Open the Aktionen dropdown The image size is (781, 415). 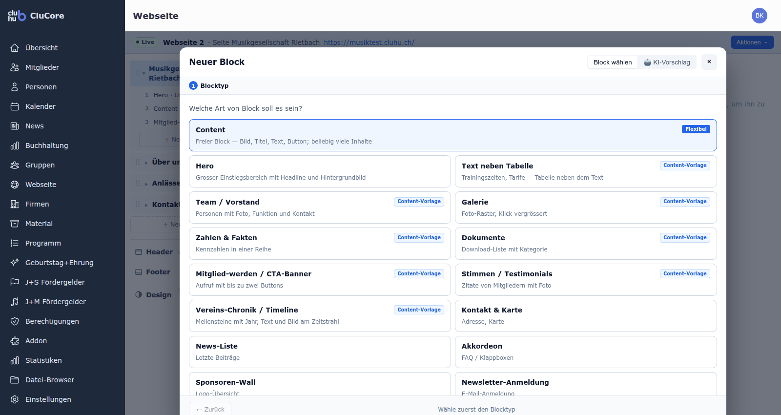click(752, 42)
